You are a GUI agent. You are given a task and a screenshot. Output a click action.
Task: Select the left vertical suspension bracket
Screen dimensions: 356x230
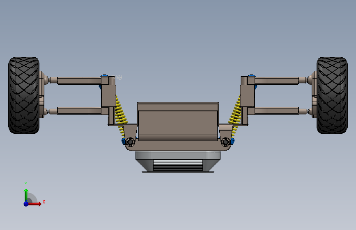108,95
